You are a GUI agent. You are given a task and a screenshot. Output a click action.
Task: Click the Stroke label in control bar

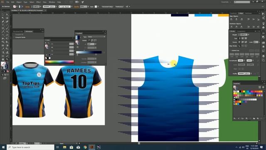pyautogui.click(x=27, y=7)
